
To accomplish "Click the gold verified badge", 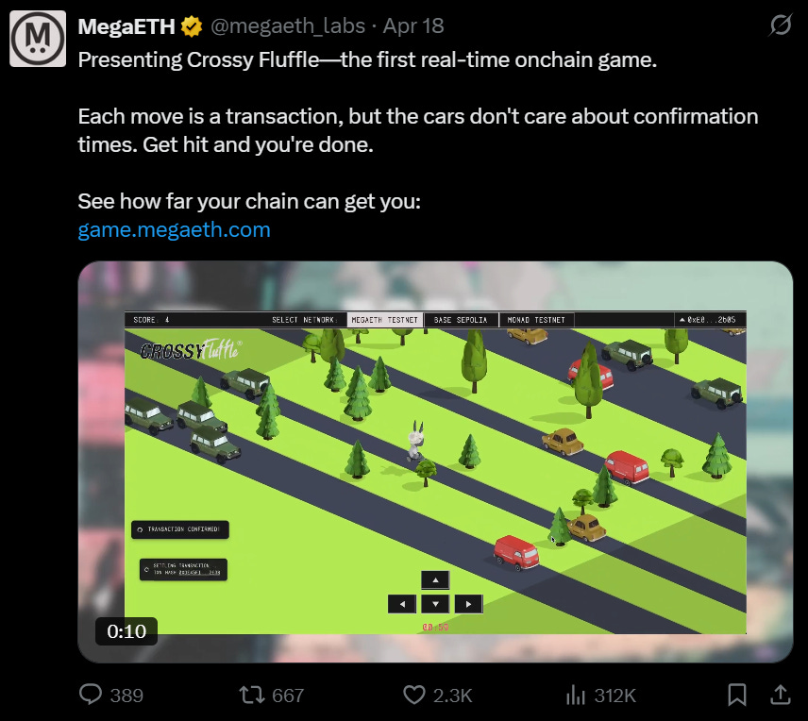I will click(192, 26).
